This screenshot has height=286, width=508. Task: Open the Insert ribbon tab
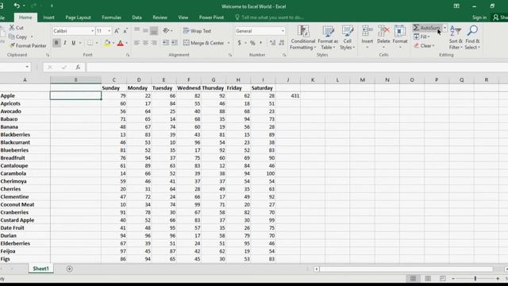pyautogui.click(x=48, y=17)
